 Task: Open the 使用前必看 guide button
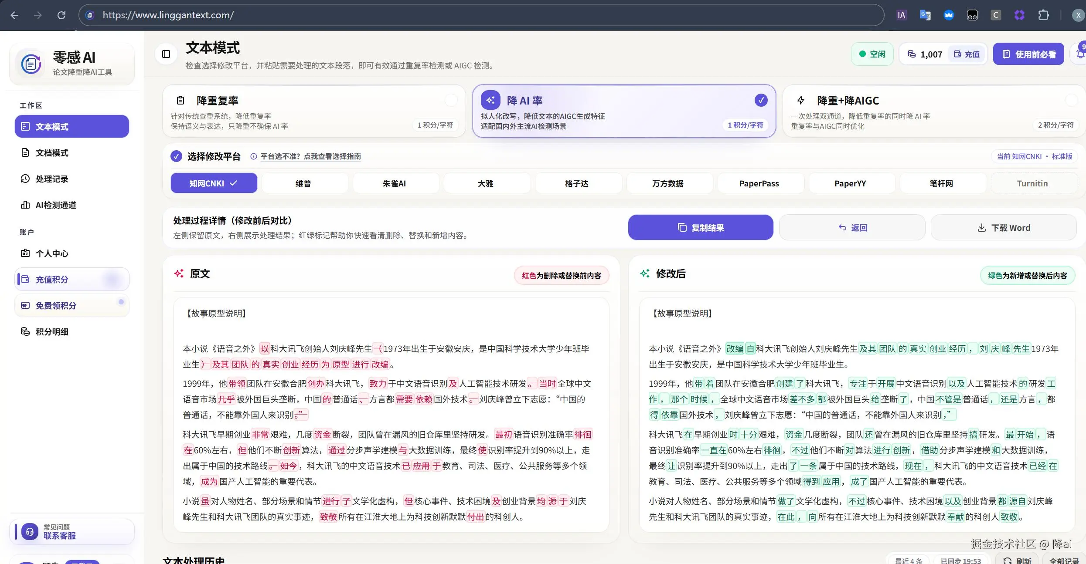click(x=1028, y=54)
